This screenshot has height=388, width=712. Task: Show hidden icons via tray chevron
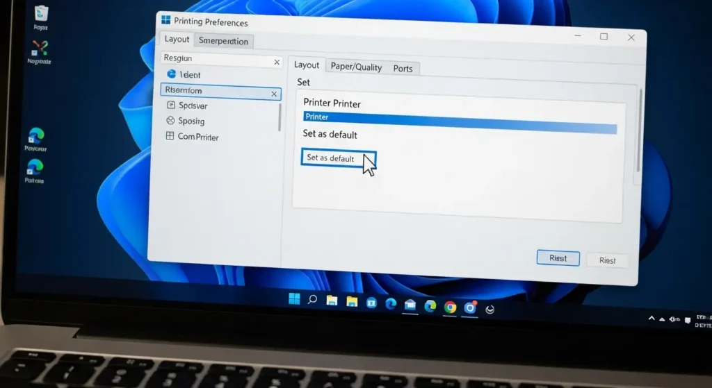point(652,318)
